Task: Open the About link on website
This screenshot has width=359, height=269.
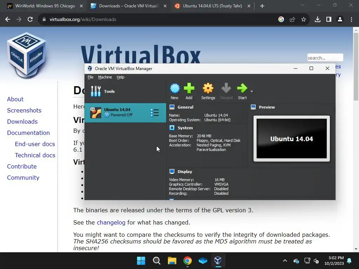Action: tap(15, 99)
